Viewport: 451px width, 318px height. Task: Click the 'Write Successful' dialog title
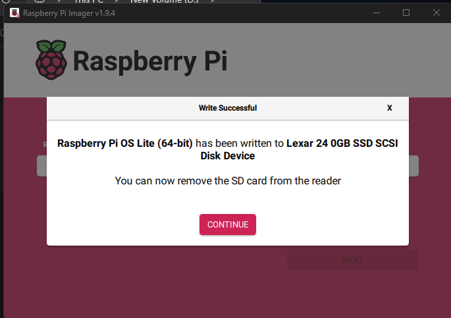pos(228,108)
